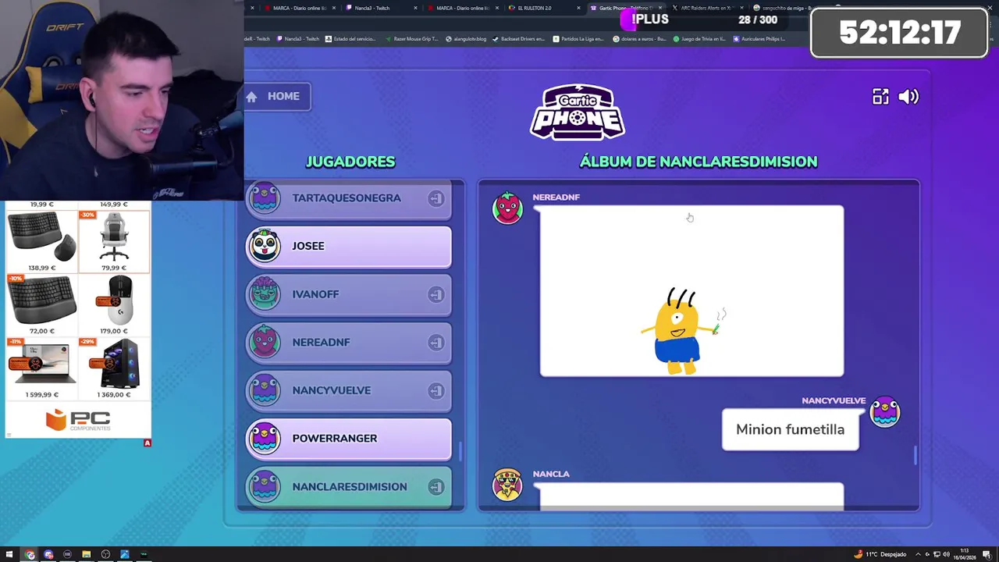The image size is (999, 562).
Task: Open the Juego de Trivia bookmark
Action: click(x=700, y=38)
